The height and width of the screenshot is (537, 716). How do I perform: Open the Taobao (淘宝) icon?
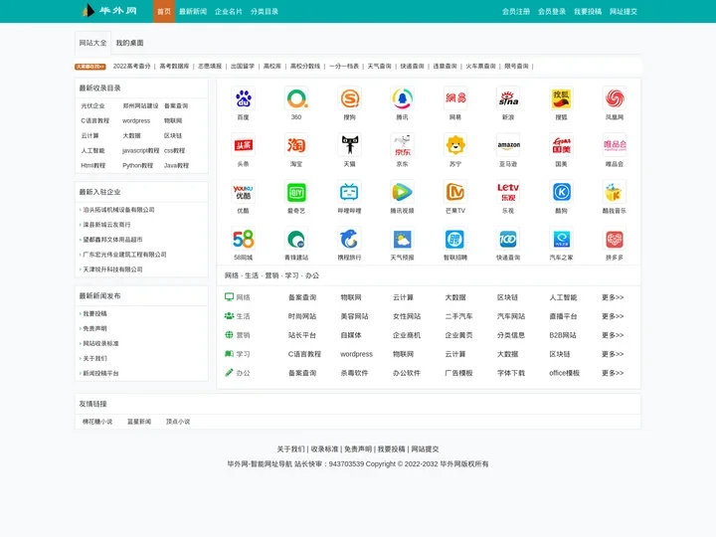296,145
